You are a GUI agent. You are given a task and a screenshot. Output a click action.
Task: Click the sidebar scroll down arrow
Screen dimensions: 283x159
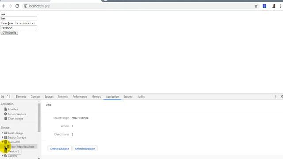tap(39, 158)
